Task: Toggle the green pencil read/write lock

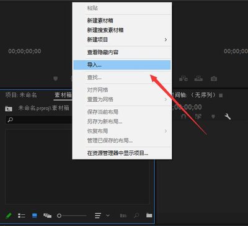Action: pyautogui.click(x=9, y=215)
